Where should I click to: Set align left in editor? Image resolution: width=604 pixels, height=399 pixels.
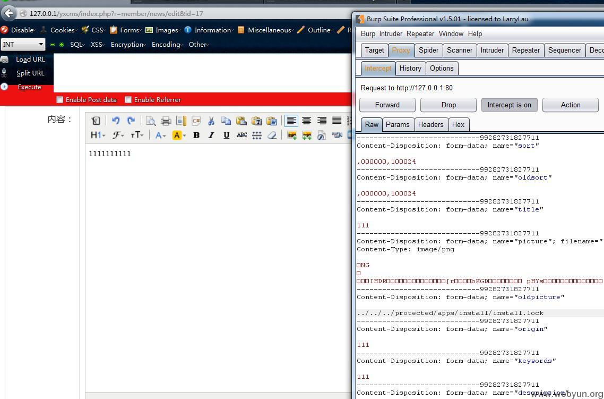click(291, 121)
